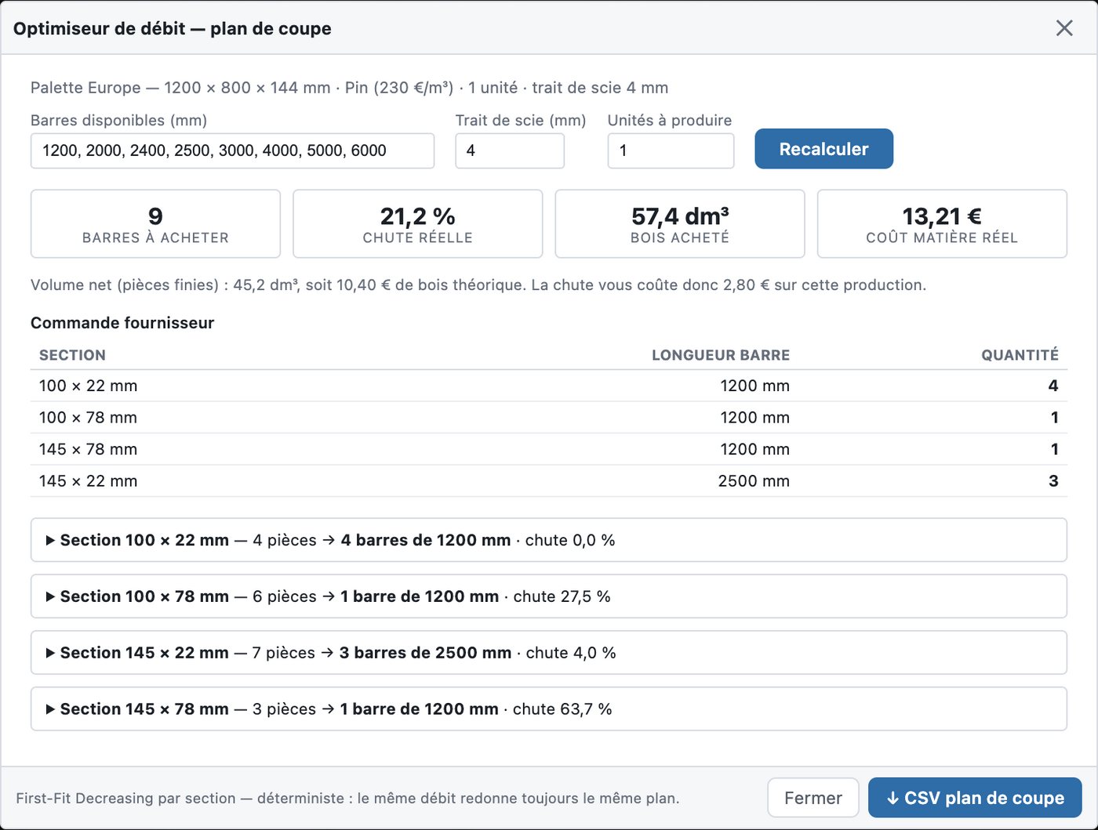The height and width of the screenshot is (830, 1098).
Task: Select the 21,2 % Chute réelle card
Action: (417, 224)
